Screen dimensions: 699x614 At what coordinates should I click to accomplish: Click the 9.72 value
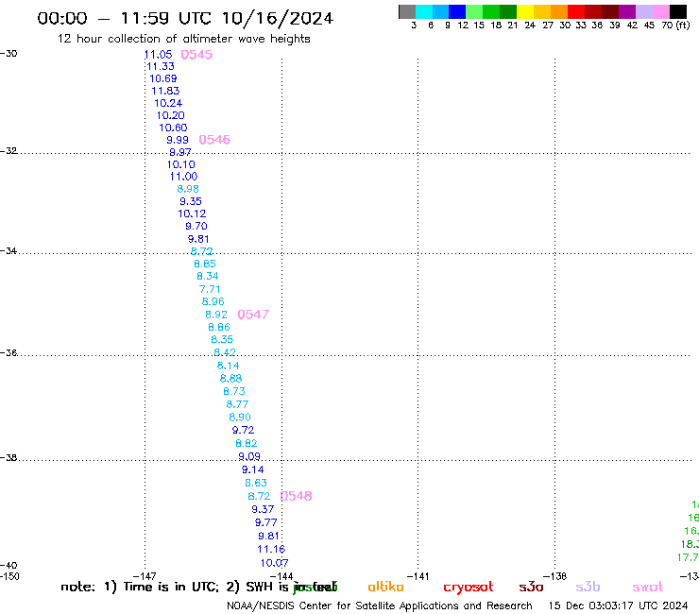(243, 431)
